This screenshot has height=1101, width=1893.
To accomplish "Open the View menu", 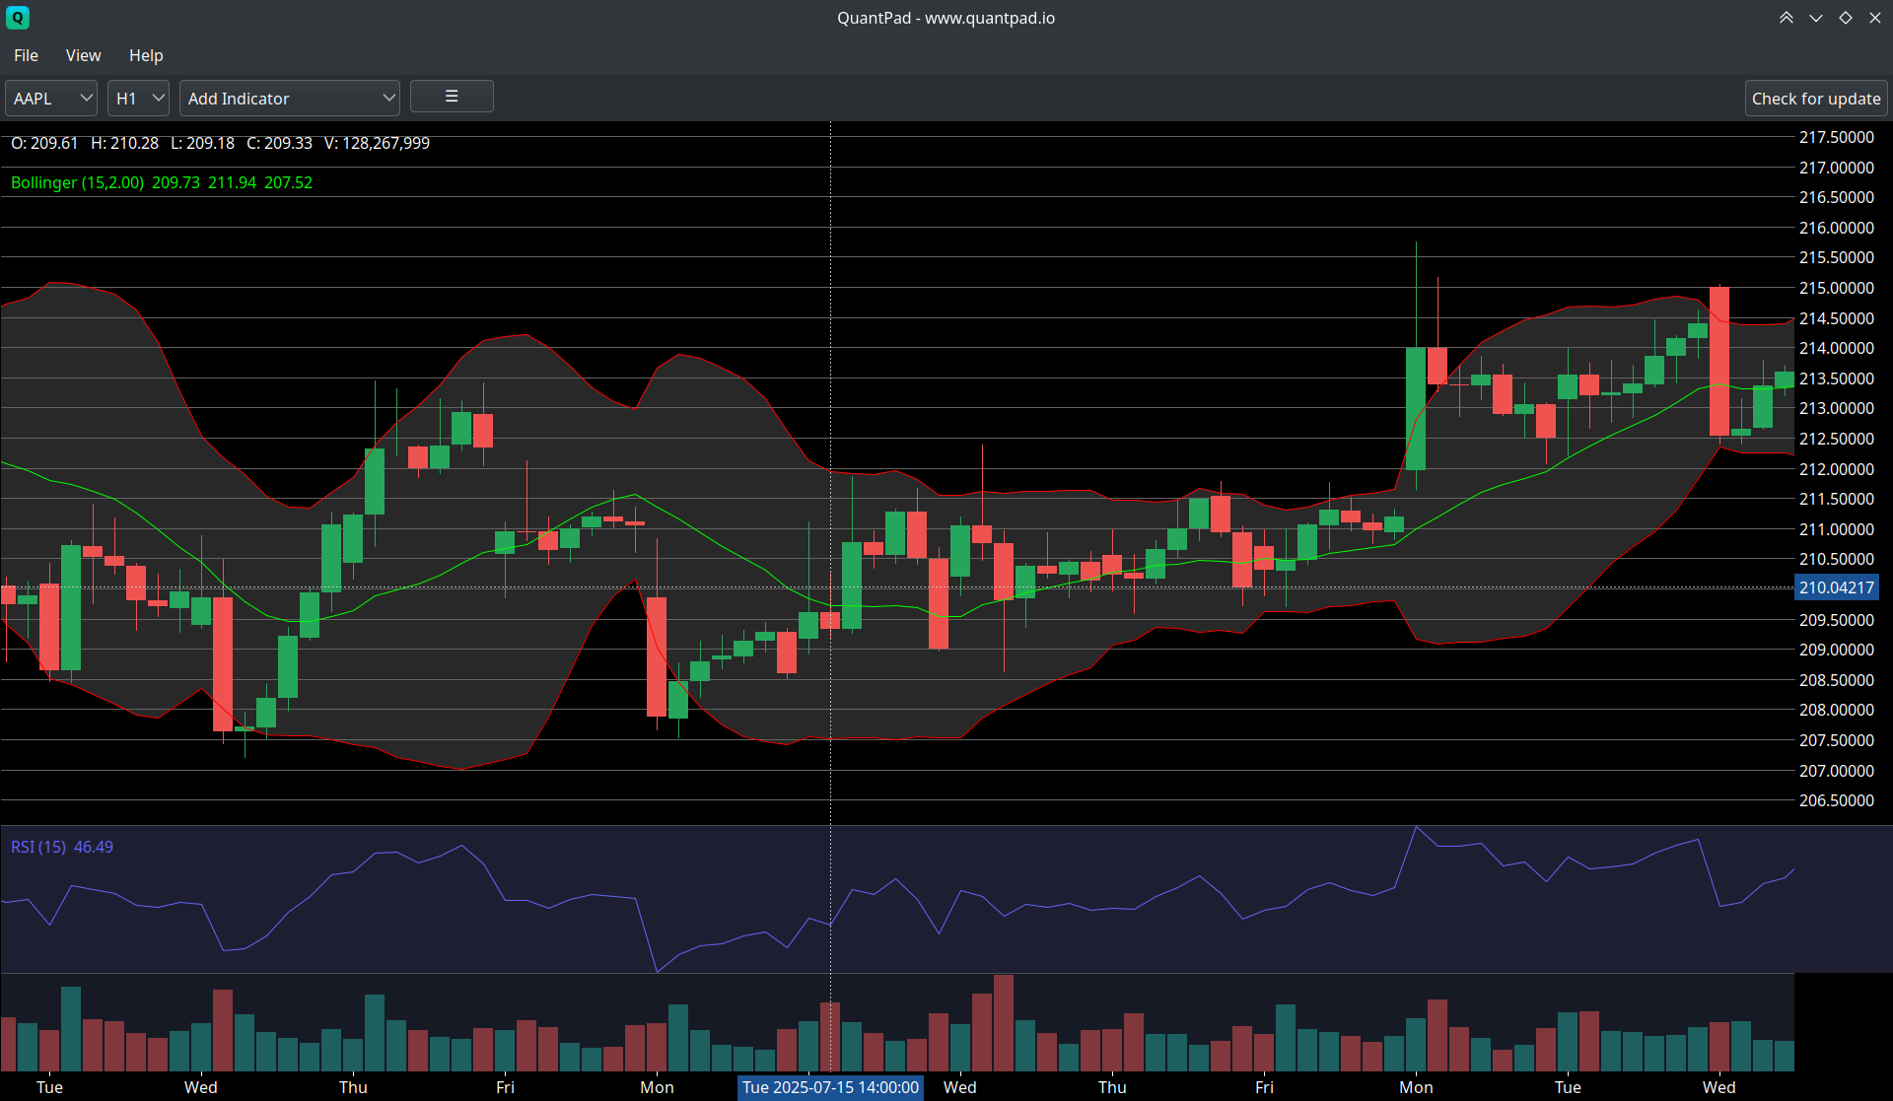I will 84,55.
